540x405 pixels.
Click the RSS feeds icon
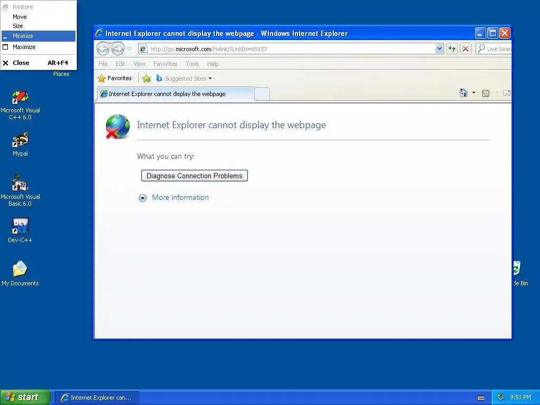click(x=486, y=93)
